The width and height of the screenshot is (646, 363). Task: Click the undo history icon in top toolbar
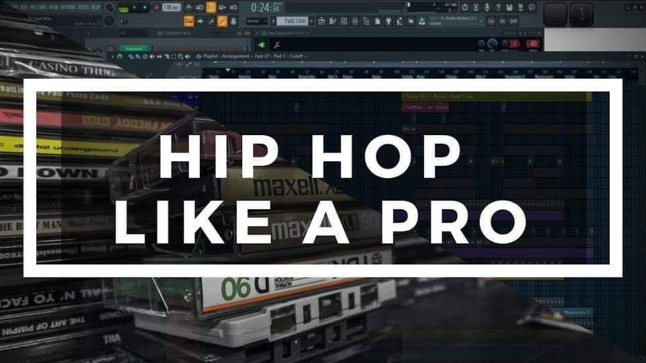click(x=465, y=7)
